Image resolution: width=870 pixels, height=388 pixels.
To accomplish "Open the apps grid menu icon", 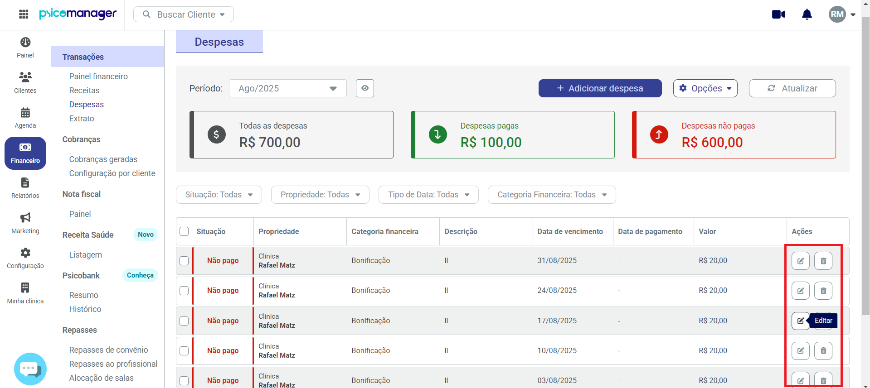I will coord(24,14).
